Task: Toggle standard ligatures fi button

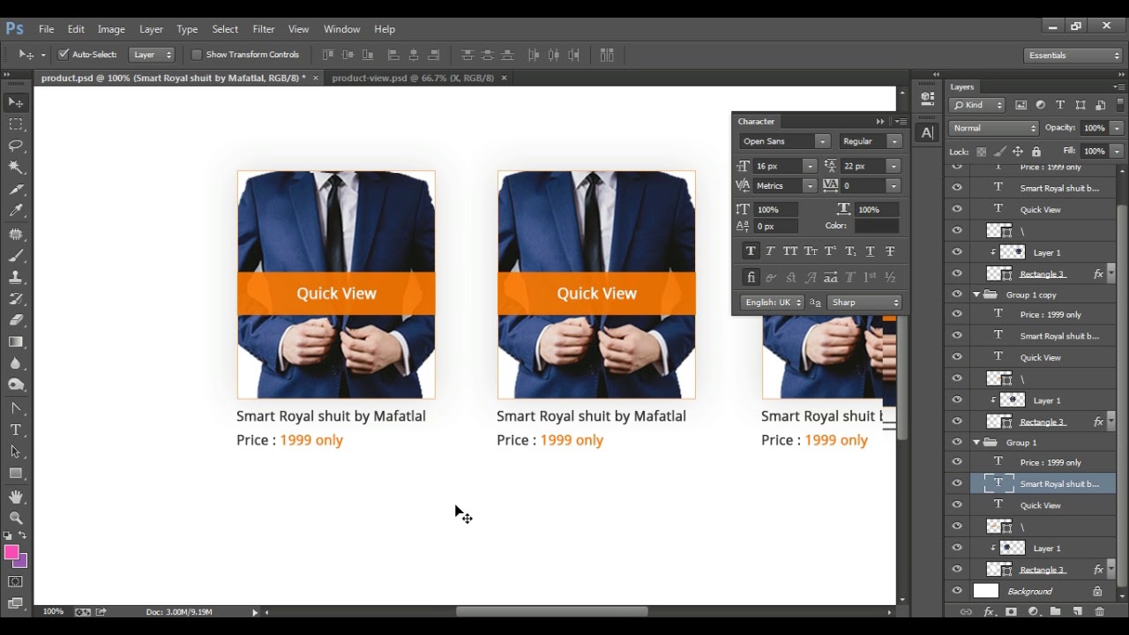Action: [751, 277]
